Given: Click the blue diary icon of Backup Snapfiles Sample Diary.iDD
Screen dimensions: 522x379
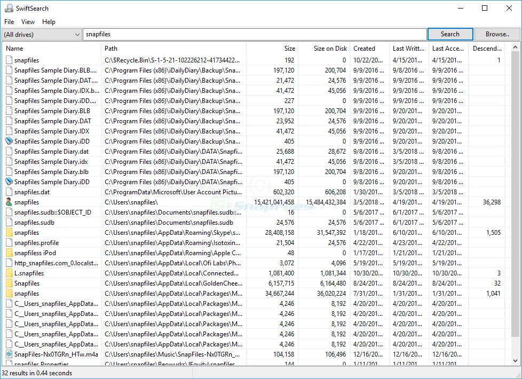Looking at the screenshot, I should [x=9, y=141].
